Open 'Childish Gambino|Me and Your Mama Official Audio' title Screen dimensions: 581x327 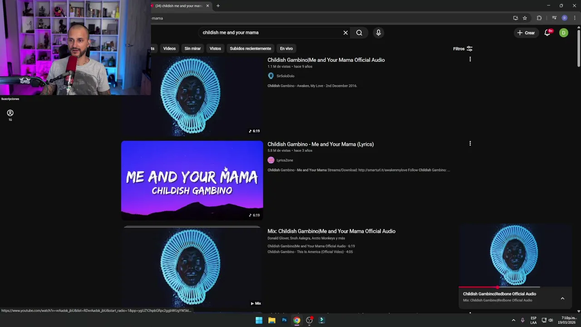pos(326,60)
